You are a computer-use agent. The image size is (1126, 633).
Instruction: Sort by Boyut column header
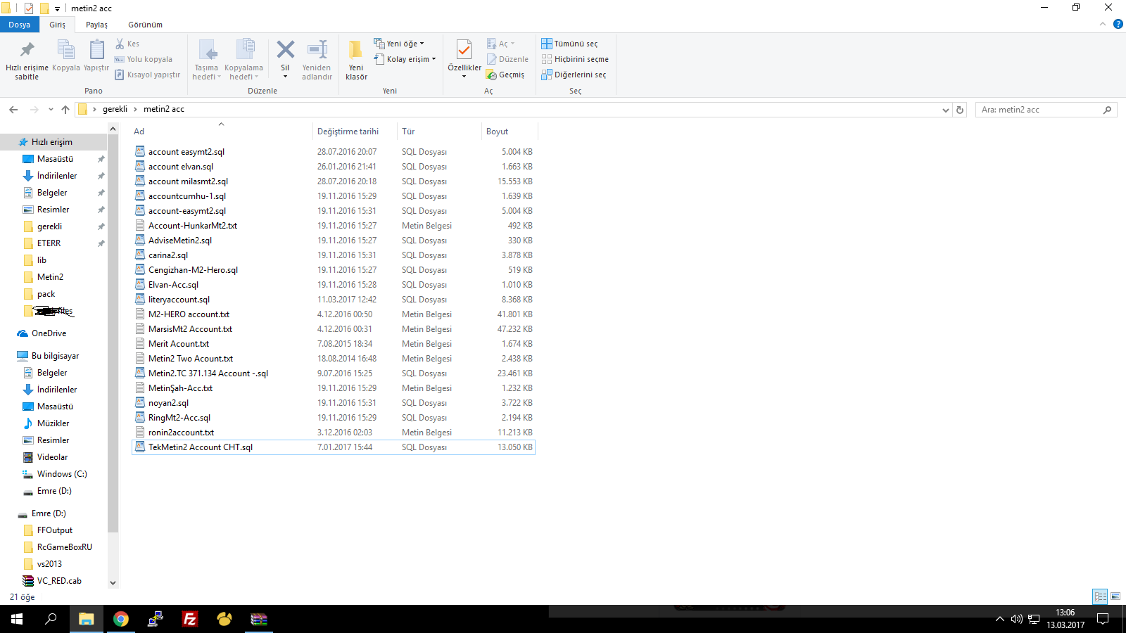point(510,132)
